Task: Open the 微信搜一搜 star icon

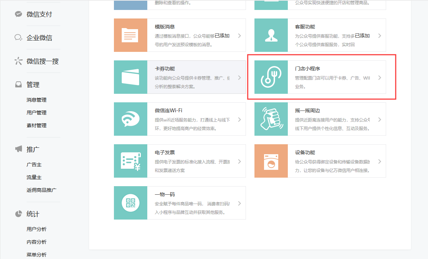Action: click(18, 61)
